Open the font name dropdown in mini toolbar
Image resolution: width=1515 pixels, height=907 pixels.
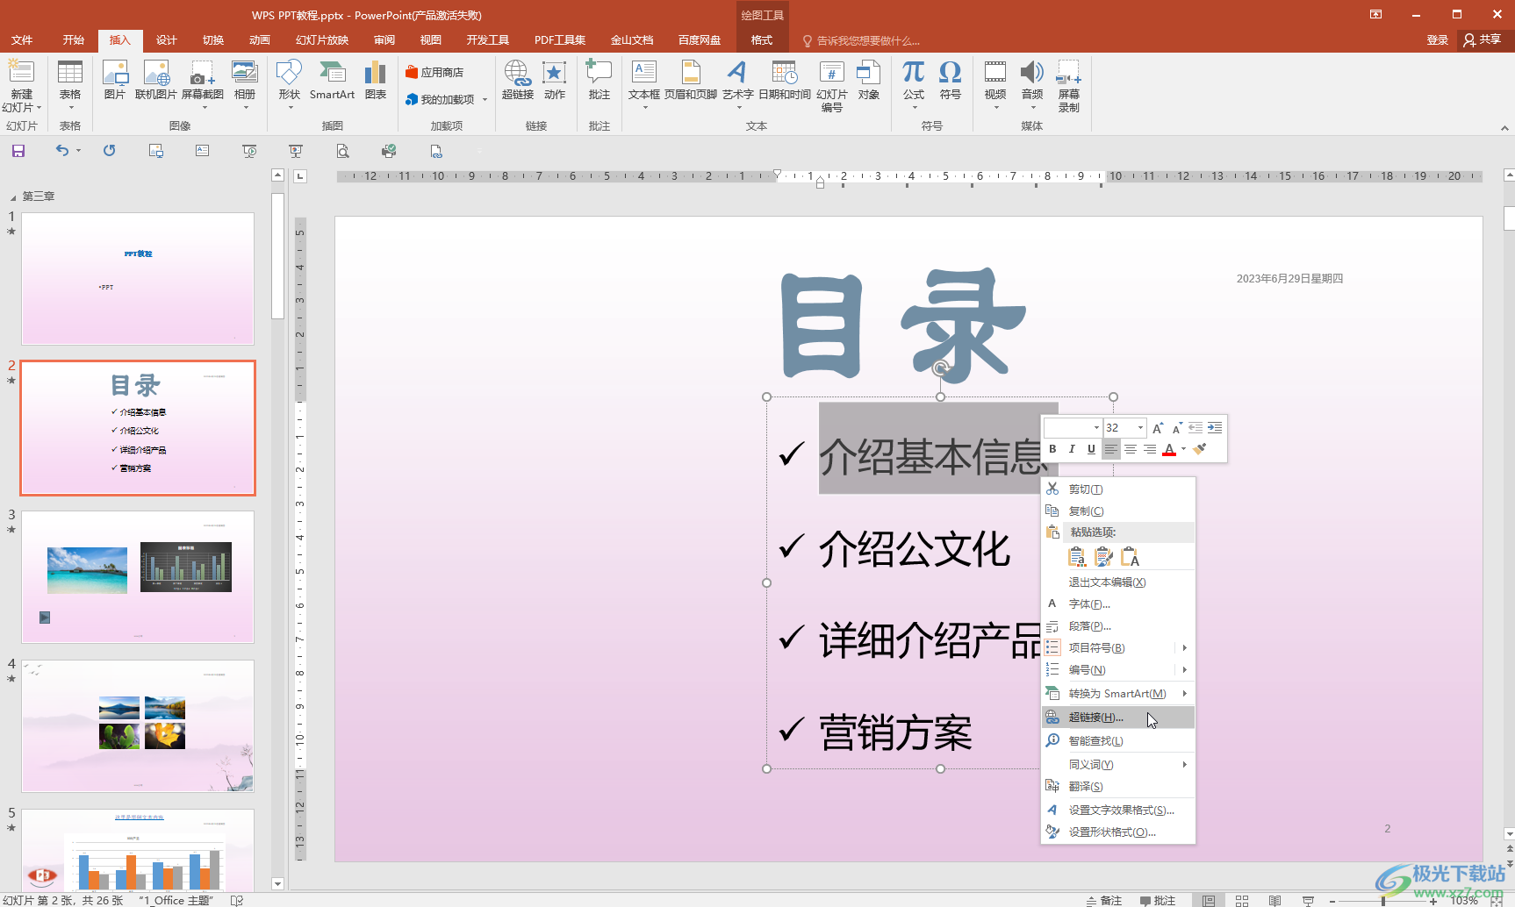[x=1096, y=428]
